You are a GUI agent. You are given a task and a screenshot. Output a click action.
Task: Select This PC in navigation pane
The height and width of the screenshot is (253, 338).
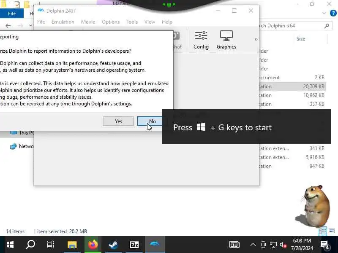pyautogui.click(x=22, y=133)
